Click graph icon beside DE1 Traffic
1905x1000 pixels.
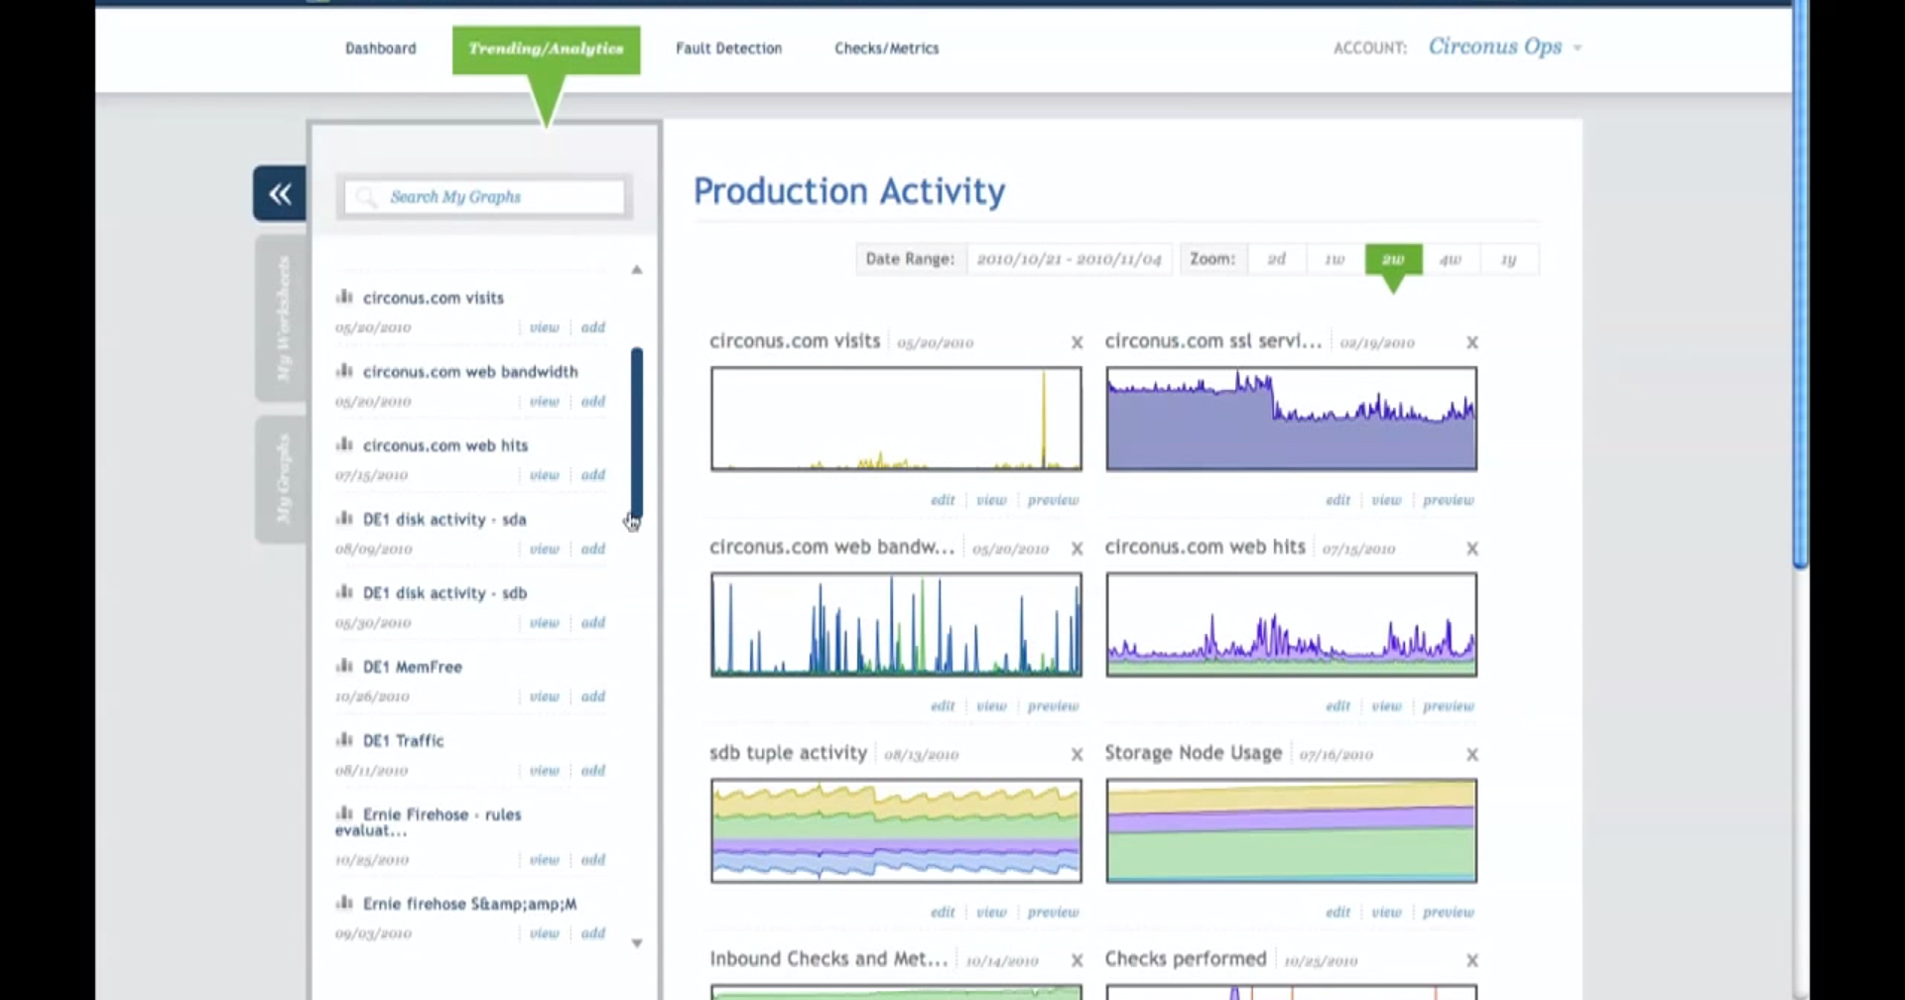click(x=344, y=739)
